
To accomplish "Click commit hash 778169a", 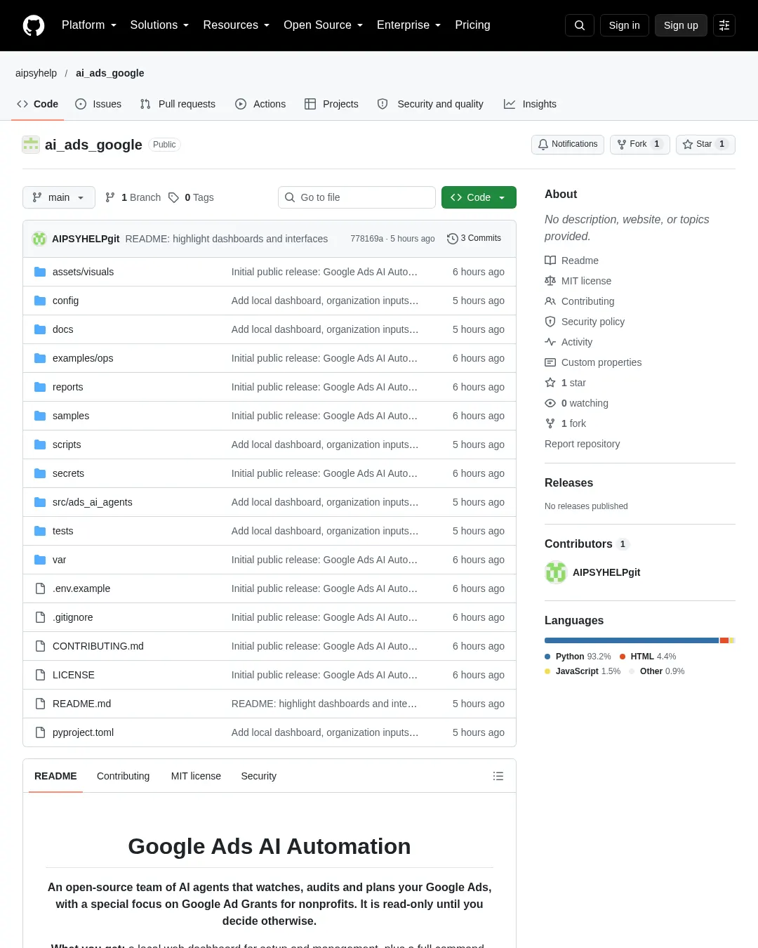I will pyautogui.click(x=367, y=239).
